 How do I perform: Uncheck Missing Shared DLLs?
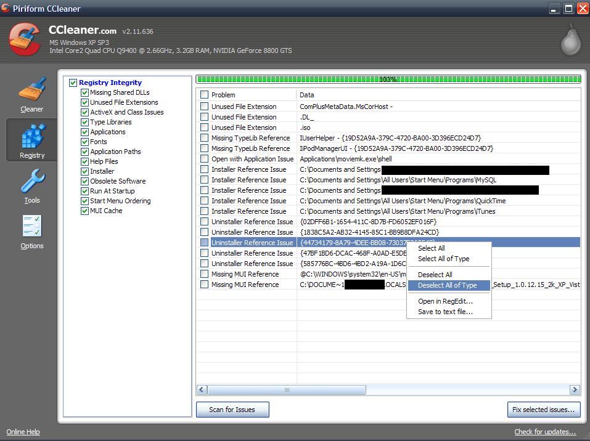tap(84, 92)
